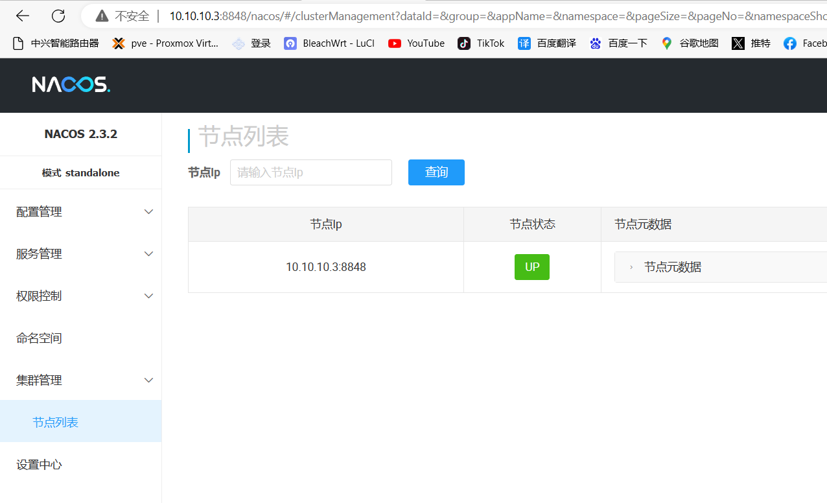Image resolution: width=827 pixels, height=503 pixels.
Task: Open the YouTube bookmark
Action: click(416, 43)
